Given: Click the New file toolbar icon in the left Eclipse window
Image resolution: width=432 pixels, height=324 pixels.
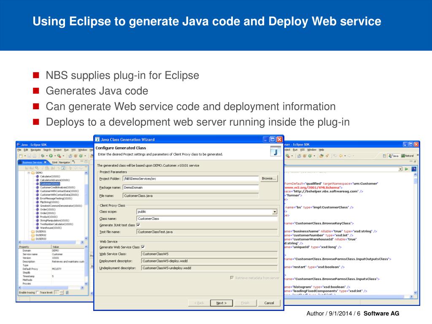Looking at the screenshot, I should coord(21,156).
